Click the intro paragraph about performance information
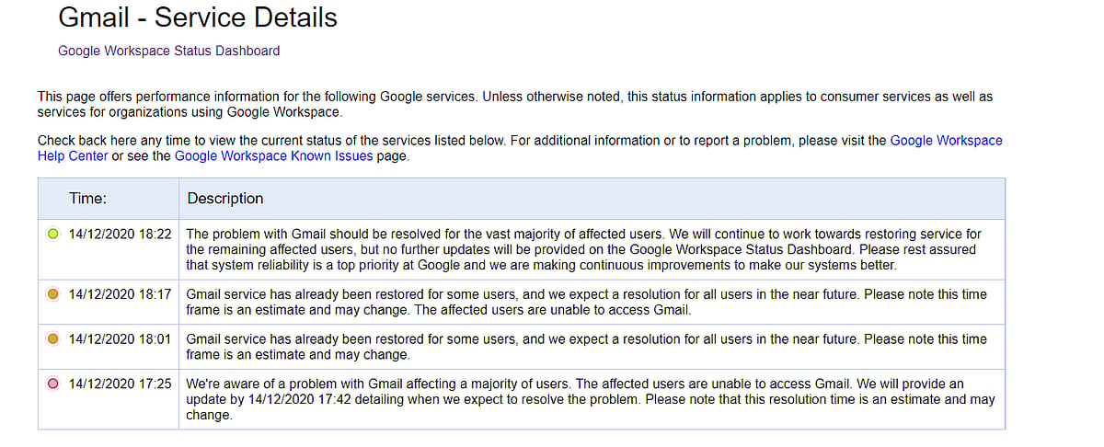The image size is (1104, 447). click(x=515, y=104)
